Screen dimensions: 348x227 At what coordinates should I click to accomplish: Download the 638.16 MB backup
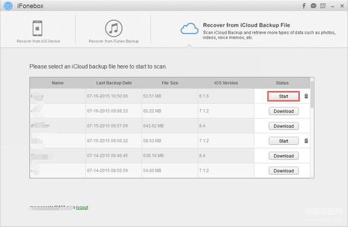pos(283,156)
